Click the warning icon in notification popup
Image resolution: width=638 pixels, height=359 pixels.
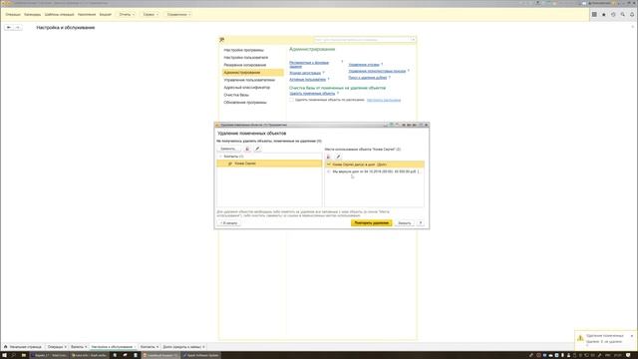580,338
